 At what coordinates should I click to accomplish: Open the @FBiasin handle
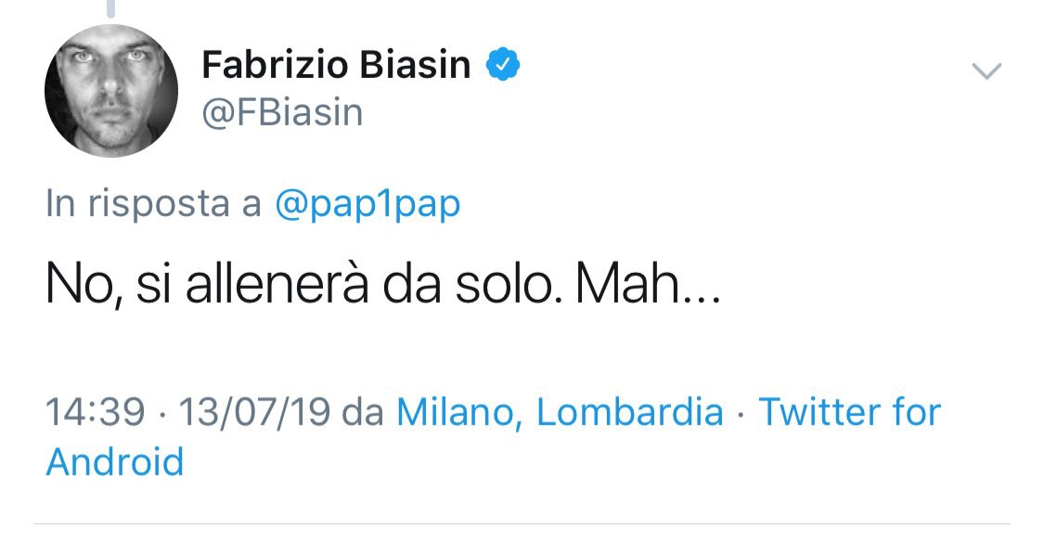coord(282,112)
